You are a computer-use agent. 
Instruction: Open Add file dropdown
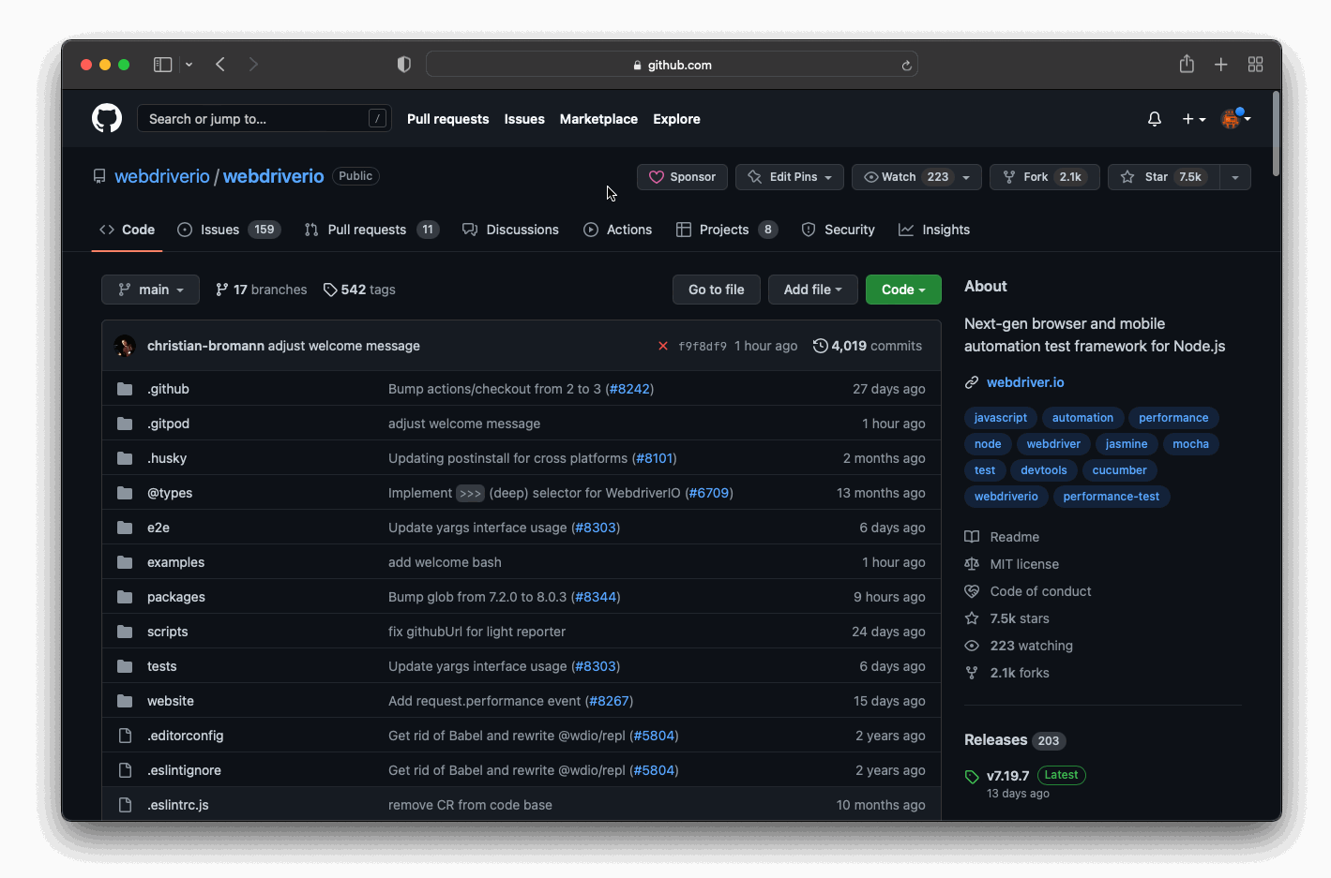813,290
